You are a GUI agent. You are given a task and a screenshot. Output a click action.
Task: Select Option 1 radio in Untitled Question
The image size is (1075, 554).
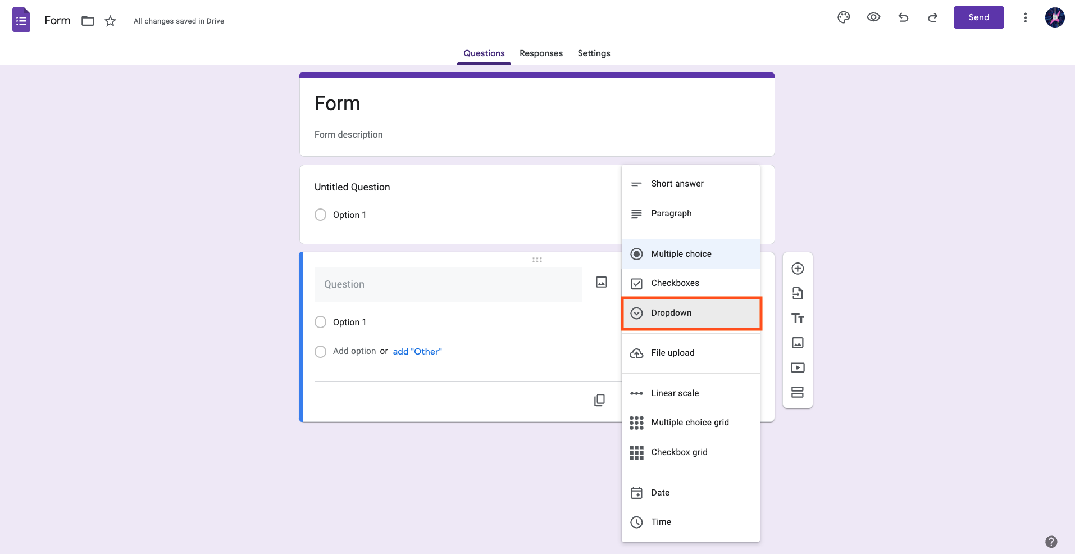tap(321, 215)
